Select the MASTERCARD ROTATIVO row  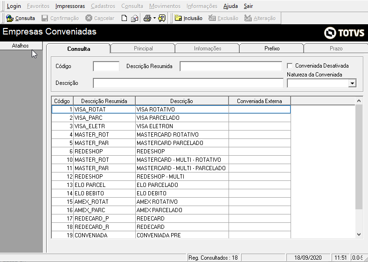[171, 135]
